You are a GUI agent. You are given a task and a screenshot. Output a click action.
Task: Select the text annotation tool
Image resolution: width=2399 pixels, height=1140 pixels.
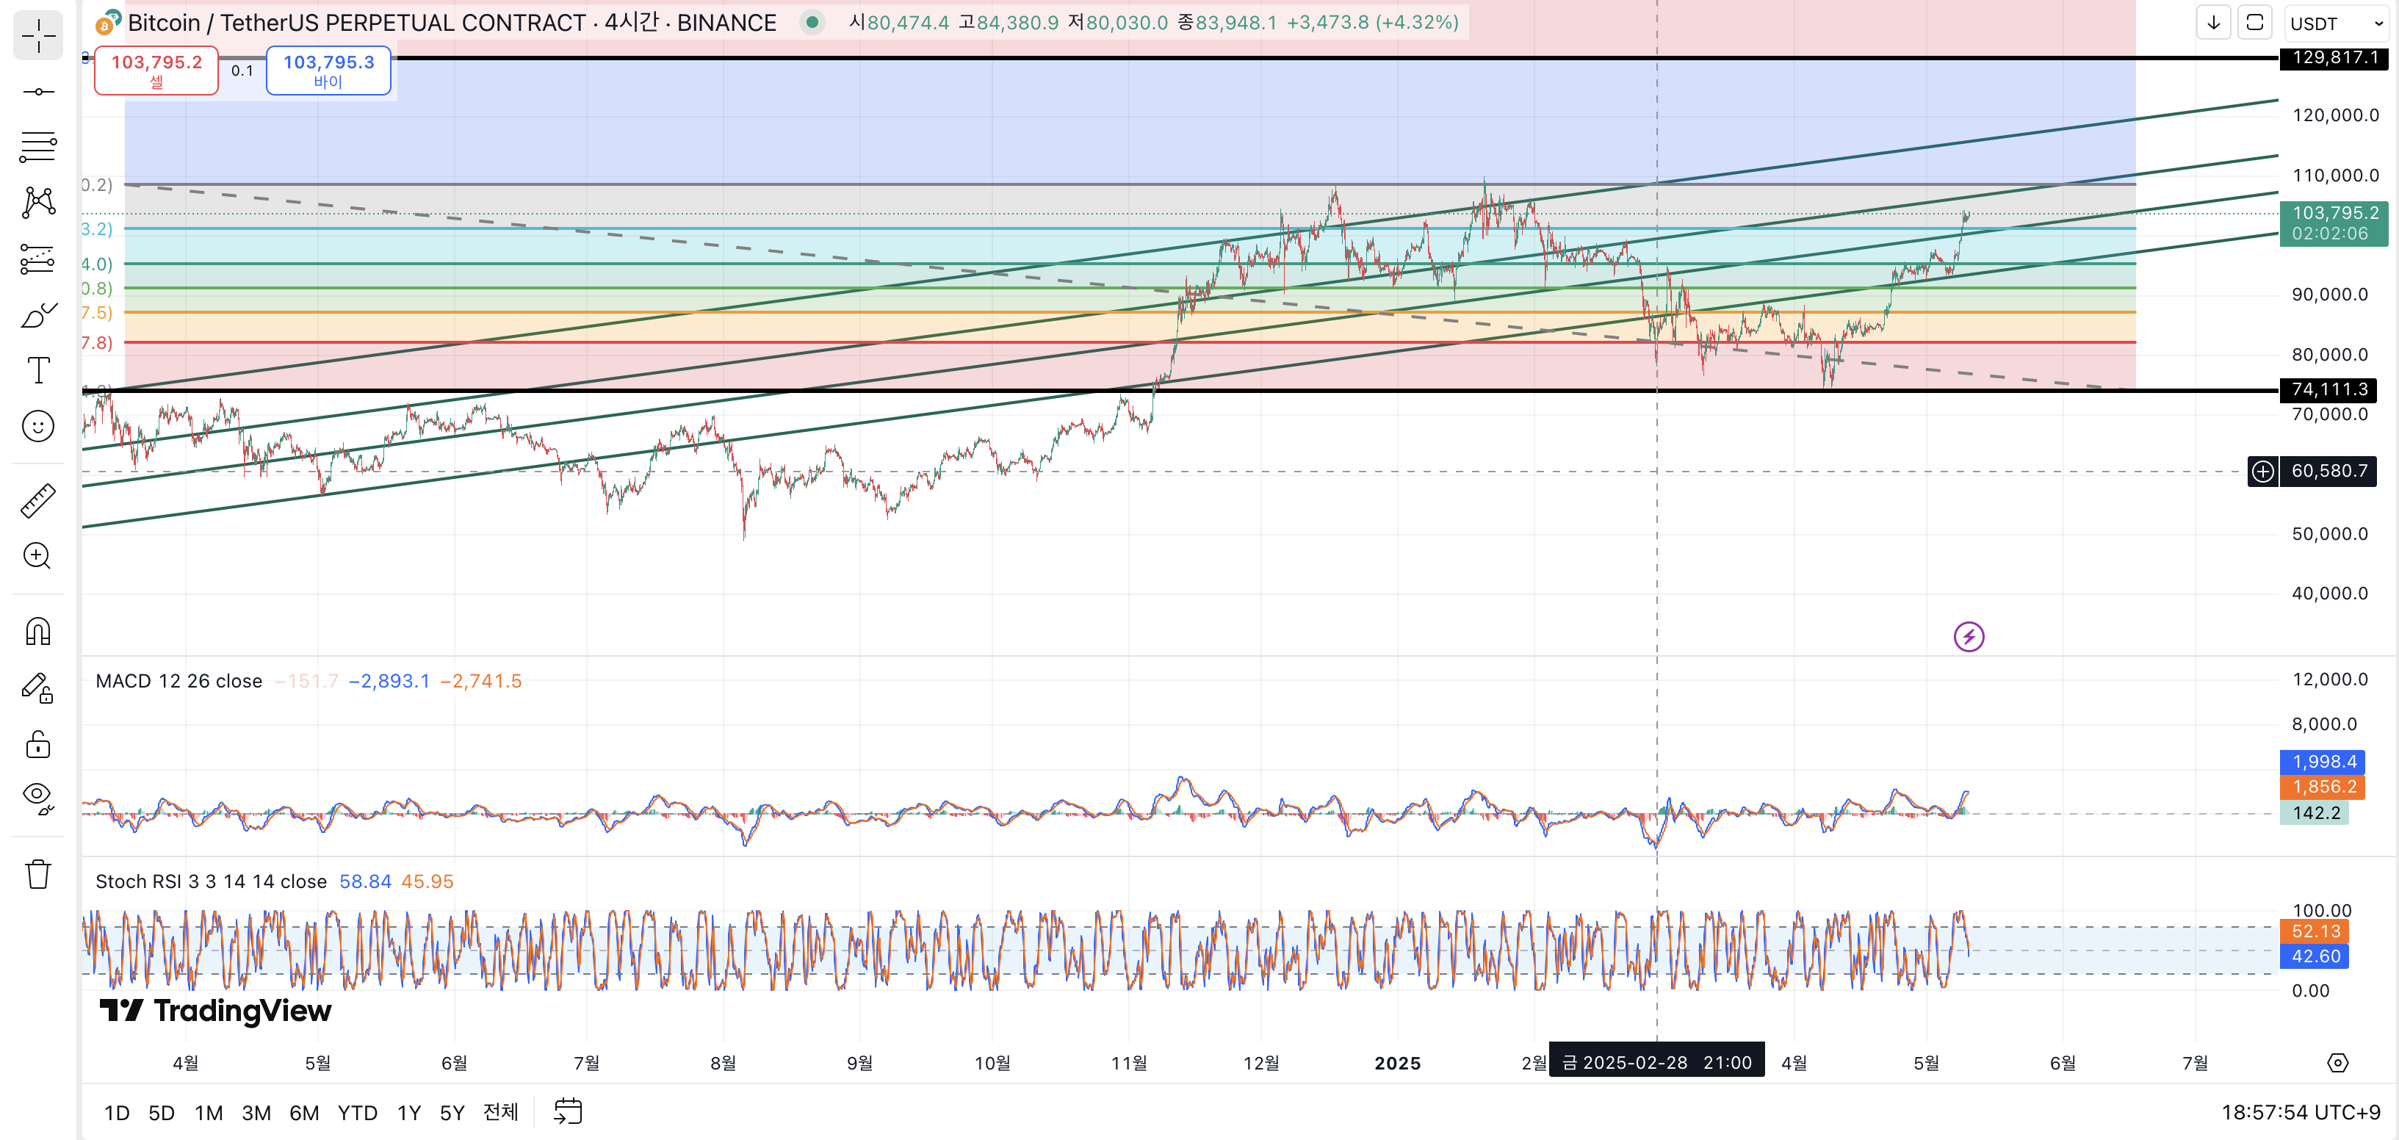pos(38,371)
